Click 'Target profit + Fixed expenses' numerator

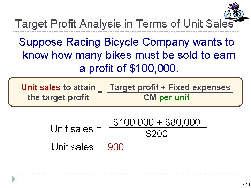(x=170, y=88)
